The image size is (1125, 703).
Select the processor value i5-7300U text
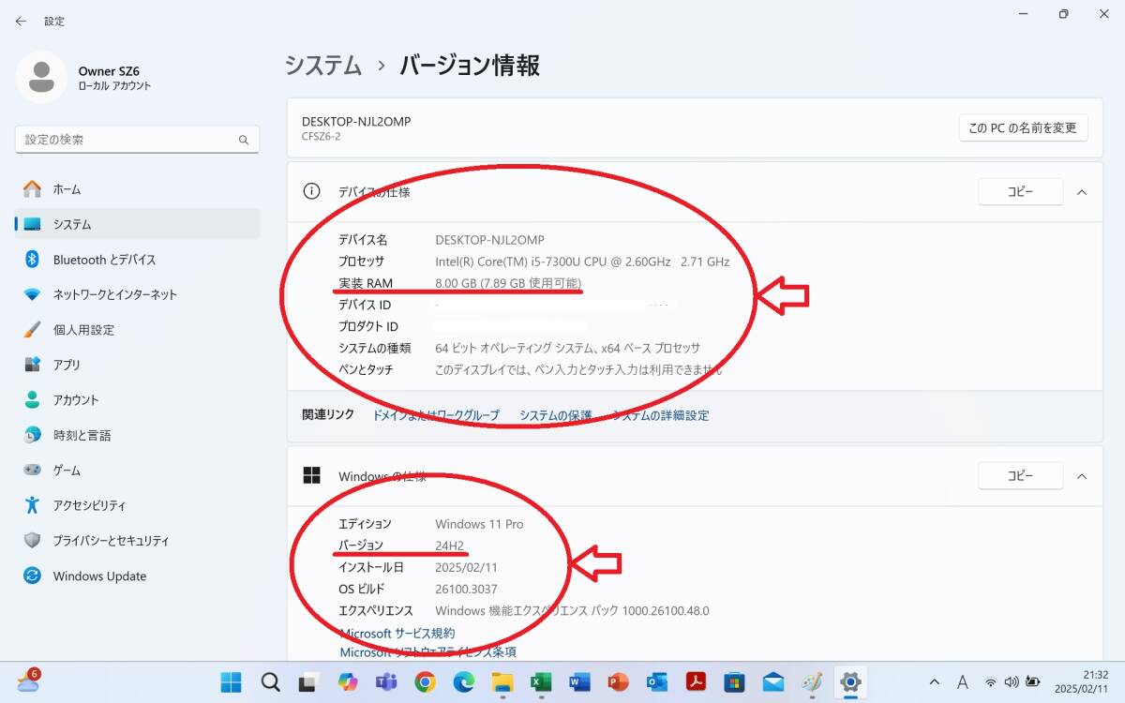(582, 262)
